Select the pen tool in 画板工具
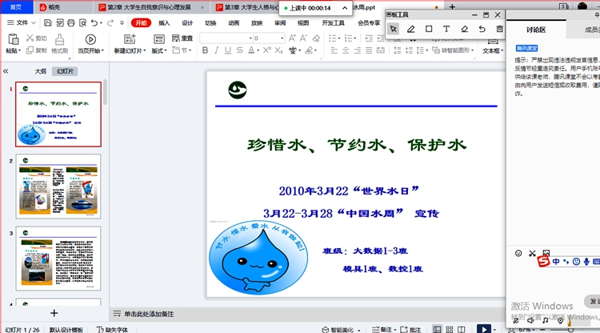Image resolution: width=600 pixels, height=333 pixels. pyautogui.click(x=410, y=29)
